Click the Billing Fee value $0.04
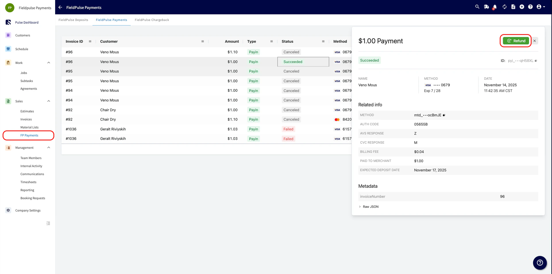The height and width of the screenshot is (274, 552). click(x=419, y=152)
